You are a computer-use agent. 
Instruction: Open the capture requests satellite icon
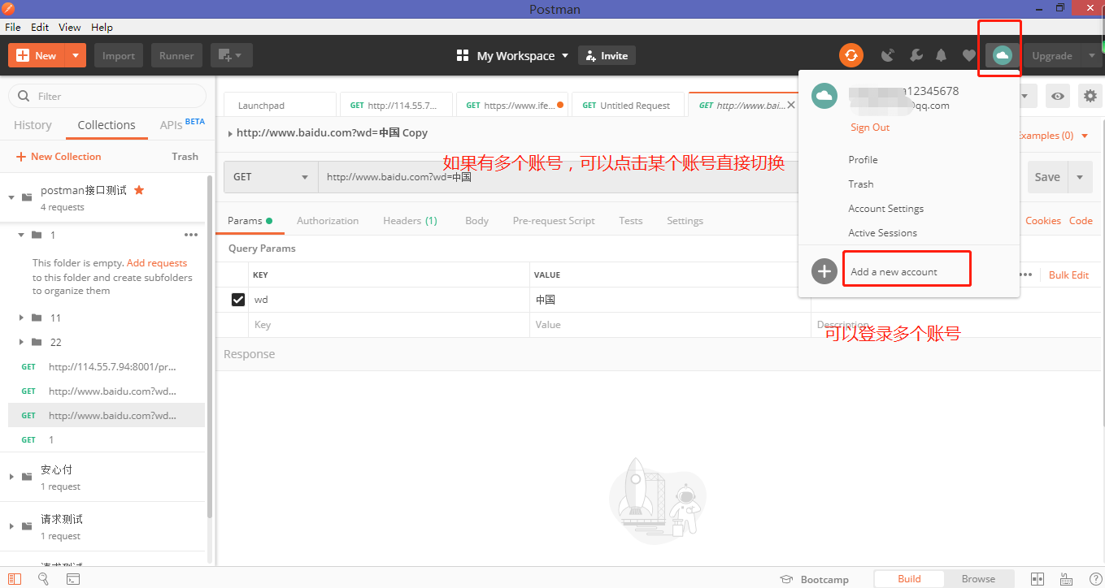coord(888,55)
